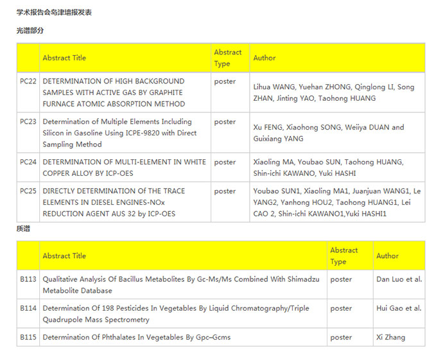Click the author cell starting with Youbao SUN1

(337, 202)
